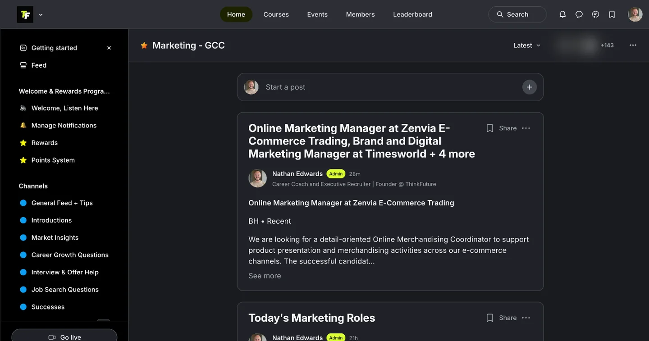The width and height of the screenshot is (649, 341).
Task: Open the Points System space
Action: pyautogui.click(x=53, y=160)
